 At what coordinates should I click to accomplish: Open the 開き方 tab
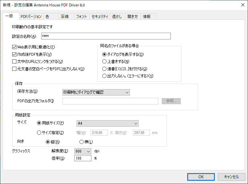point(133,17)
